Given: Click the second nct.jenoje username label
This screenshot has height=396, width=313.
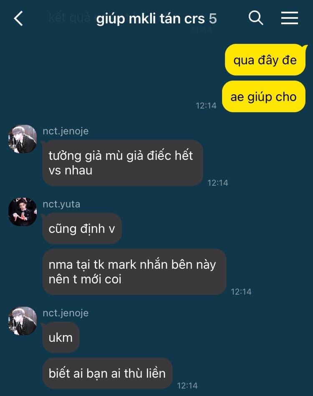Looking at the screenshot, I should [66, 313].
